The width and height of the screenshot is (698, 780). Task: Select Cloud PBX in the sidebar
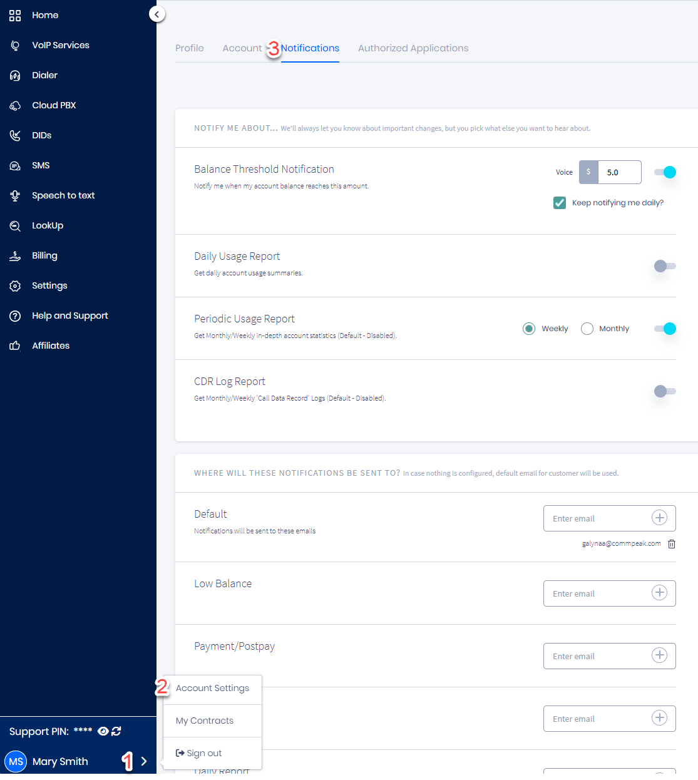[x=54, y=105]
